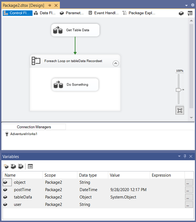The height and width of the screenshot is (222, 196).
Task: Click the tableDafa variable's row icon
Action: (x=5, y=197)
